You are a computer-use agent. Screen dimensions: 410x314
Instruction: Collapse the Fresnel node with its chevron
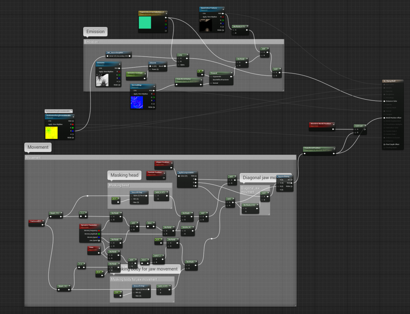coord(231,73)
